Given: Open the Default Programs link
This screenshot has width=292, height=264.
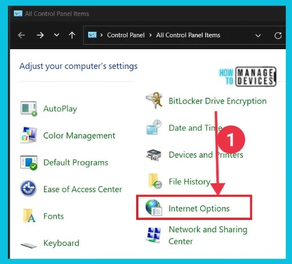Looking at the screenshot, I should pyautogui.click(x=76, y=162).
